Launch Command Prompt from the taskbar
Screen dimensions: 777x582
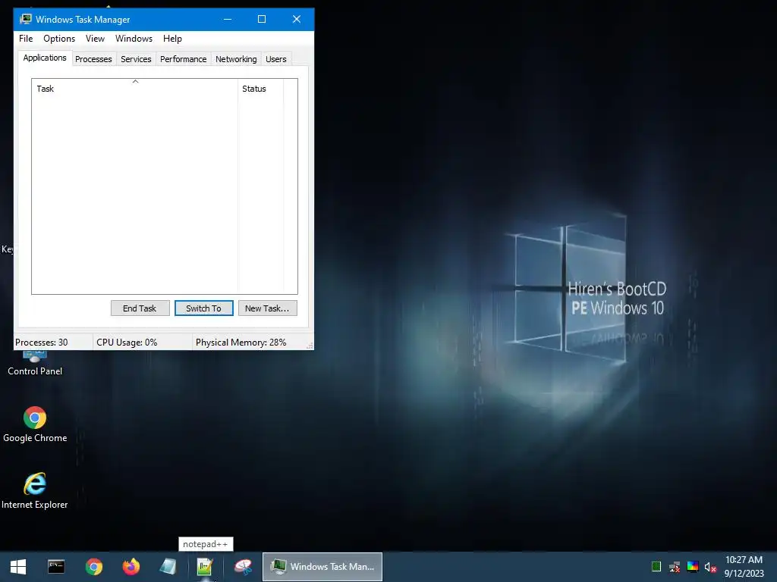point(56,567)
